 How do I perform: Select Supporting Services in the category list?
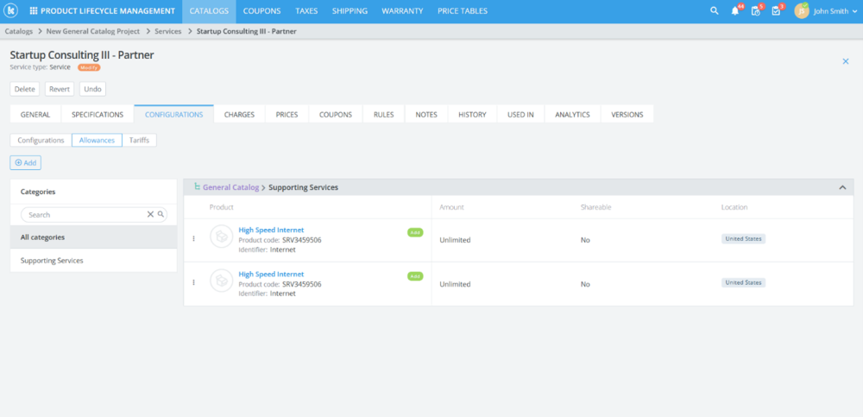pyautogui.click(x=93, y=261)
